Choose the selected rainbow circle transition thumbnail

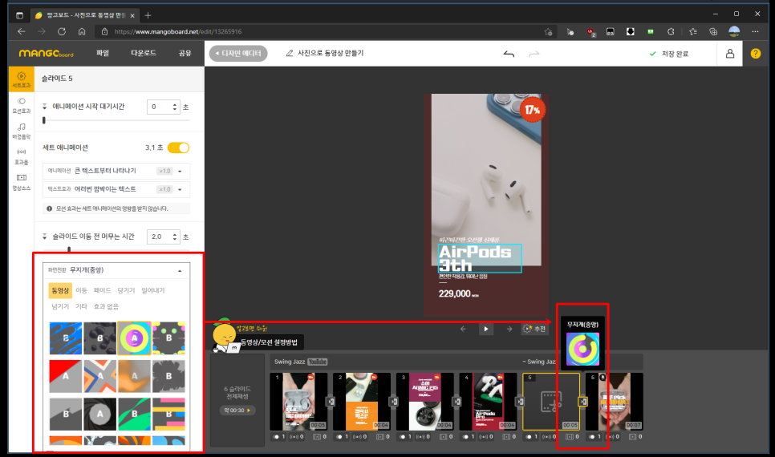134,338
